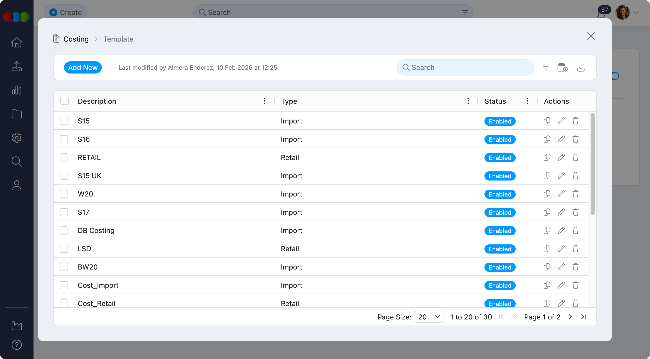Click the column settings icon
This screenshot has width=650, height=359.
562,68
